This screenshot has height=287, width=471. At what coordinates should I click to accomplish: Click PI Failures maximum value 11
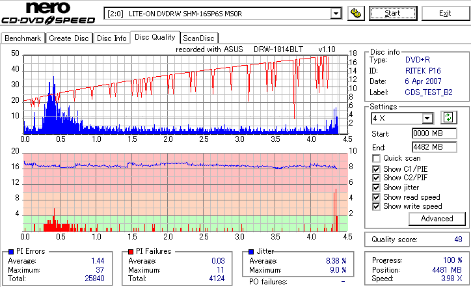coord(221,270)
